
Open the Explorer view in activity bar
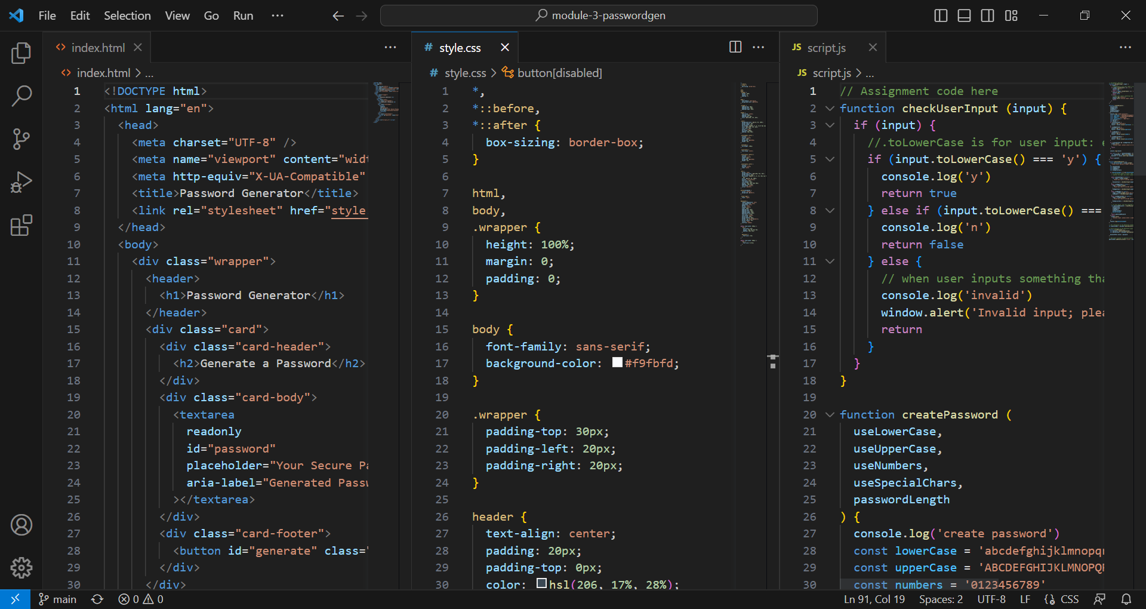click(x=21, y=53)
